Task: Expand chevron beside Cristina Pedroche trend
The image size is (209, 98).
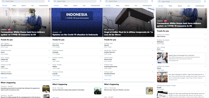Action: coord(153,50)
